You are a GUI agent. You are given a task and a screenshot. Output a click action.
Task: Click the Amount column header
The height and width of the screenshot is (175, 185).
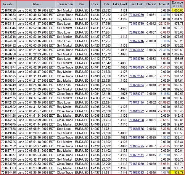pyautogui.click(x=164, y=4)
